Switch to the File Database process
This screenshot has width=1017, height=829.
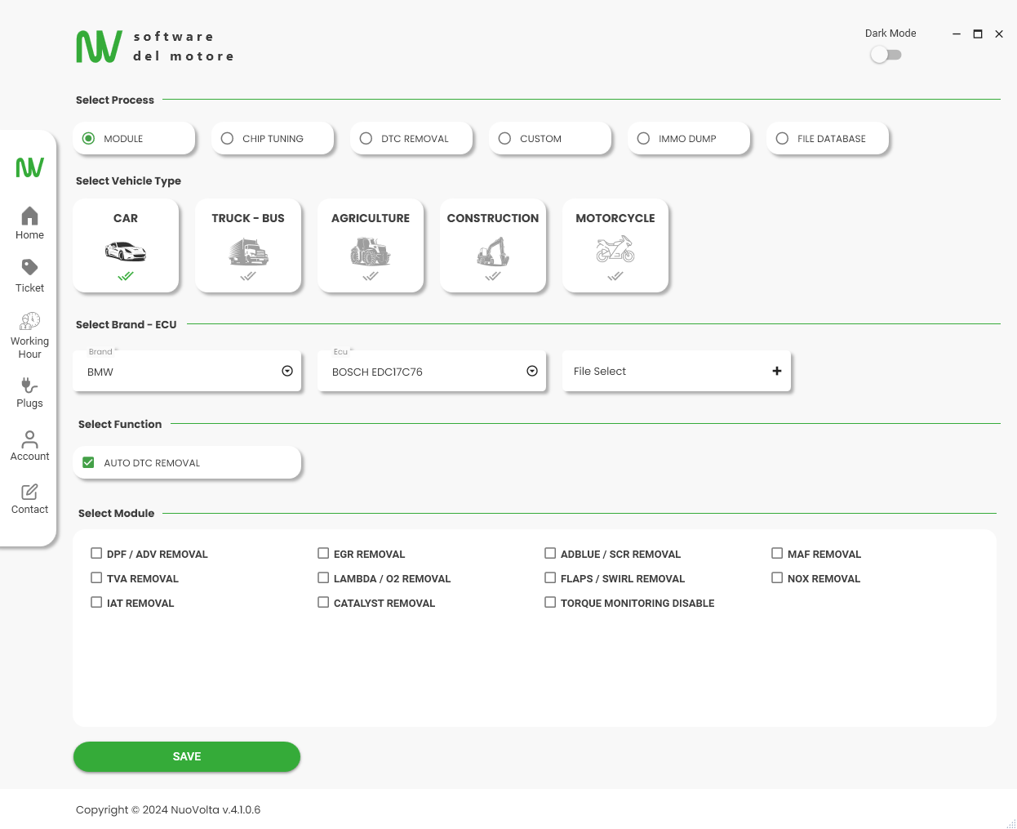(x=782, y=139)
